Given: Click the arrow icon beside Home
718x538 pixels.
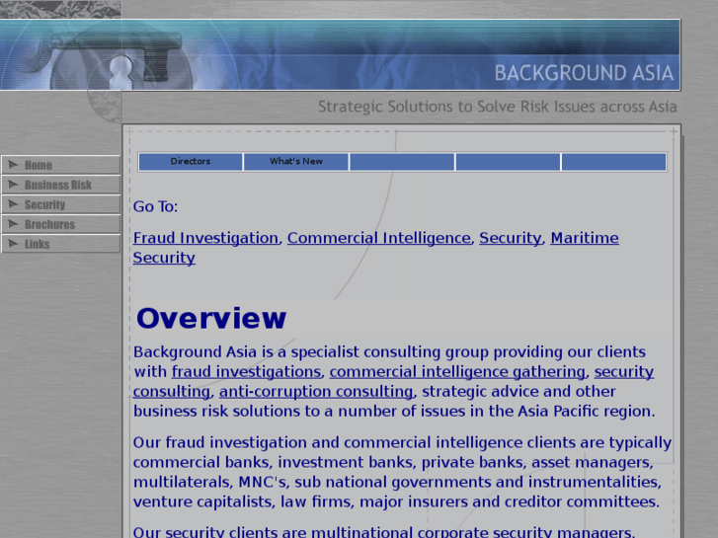Looking at the screenshot, I should coord(13,165).
